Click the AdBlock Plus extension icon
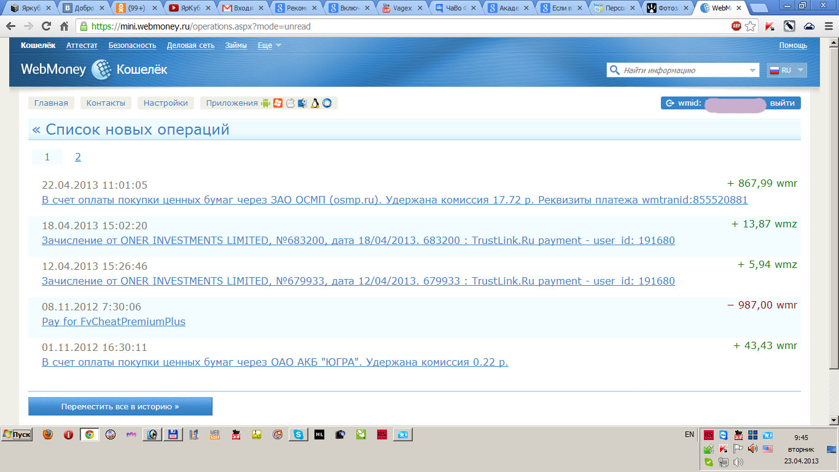This screenshot has width=839, height=472. pyautogui.click(x=736, y=26)
